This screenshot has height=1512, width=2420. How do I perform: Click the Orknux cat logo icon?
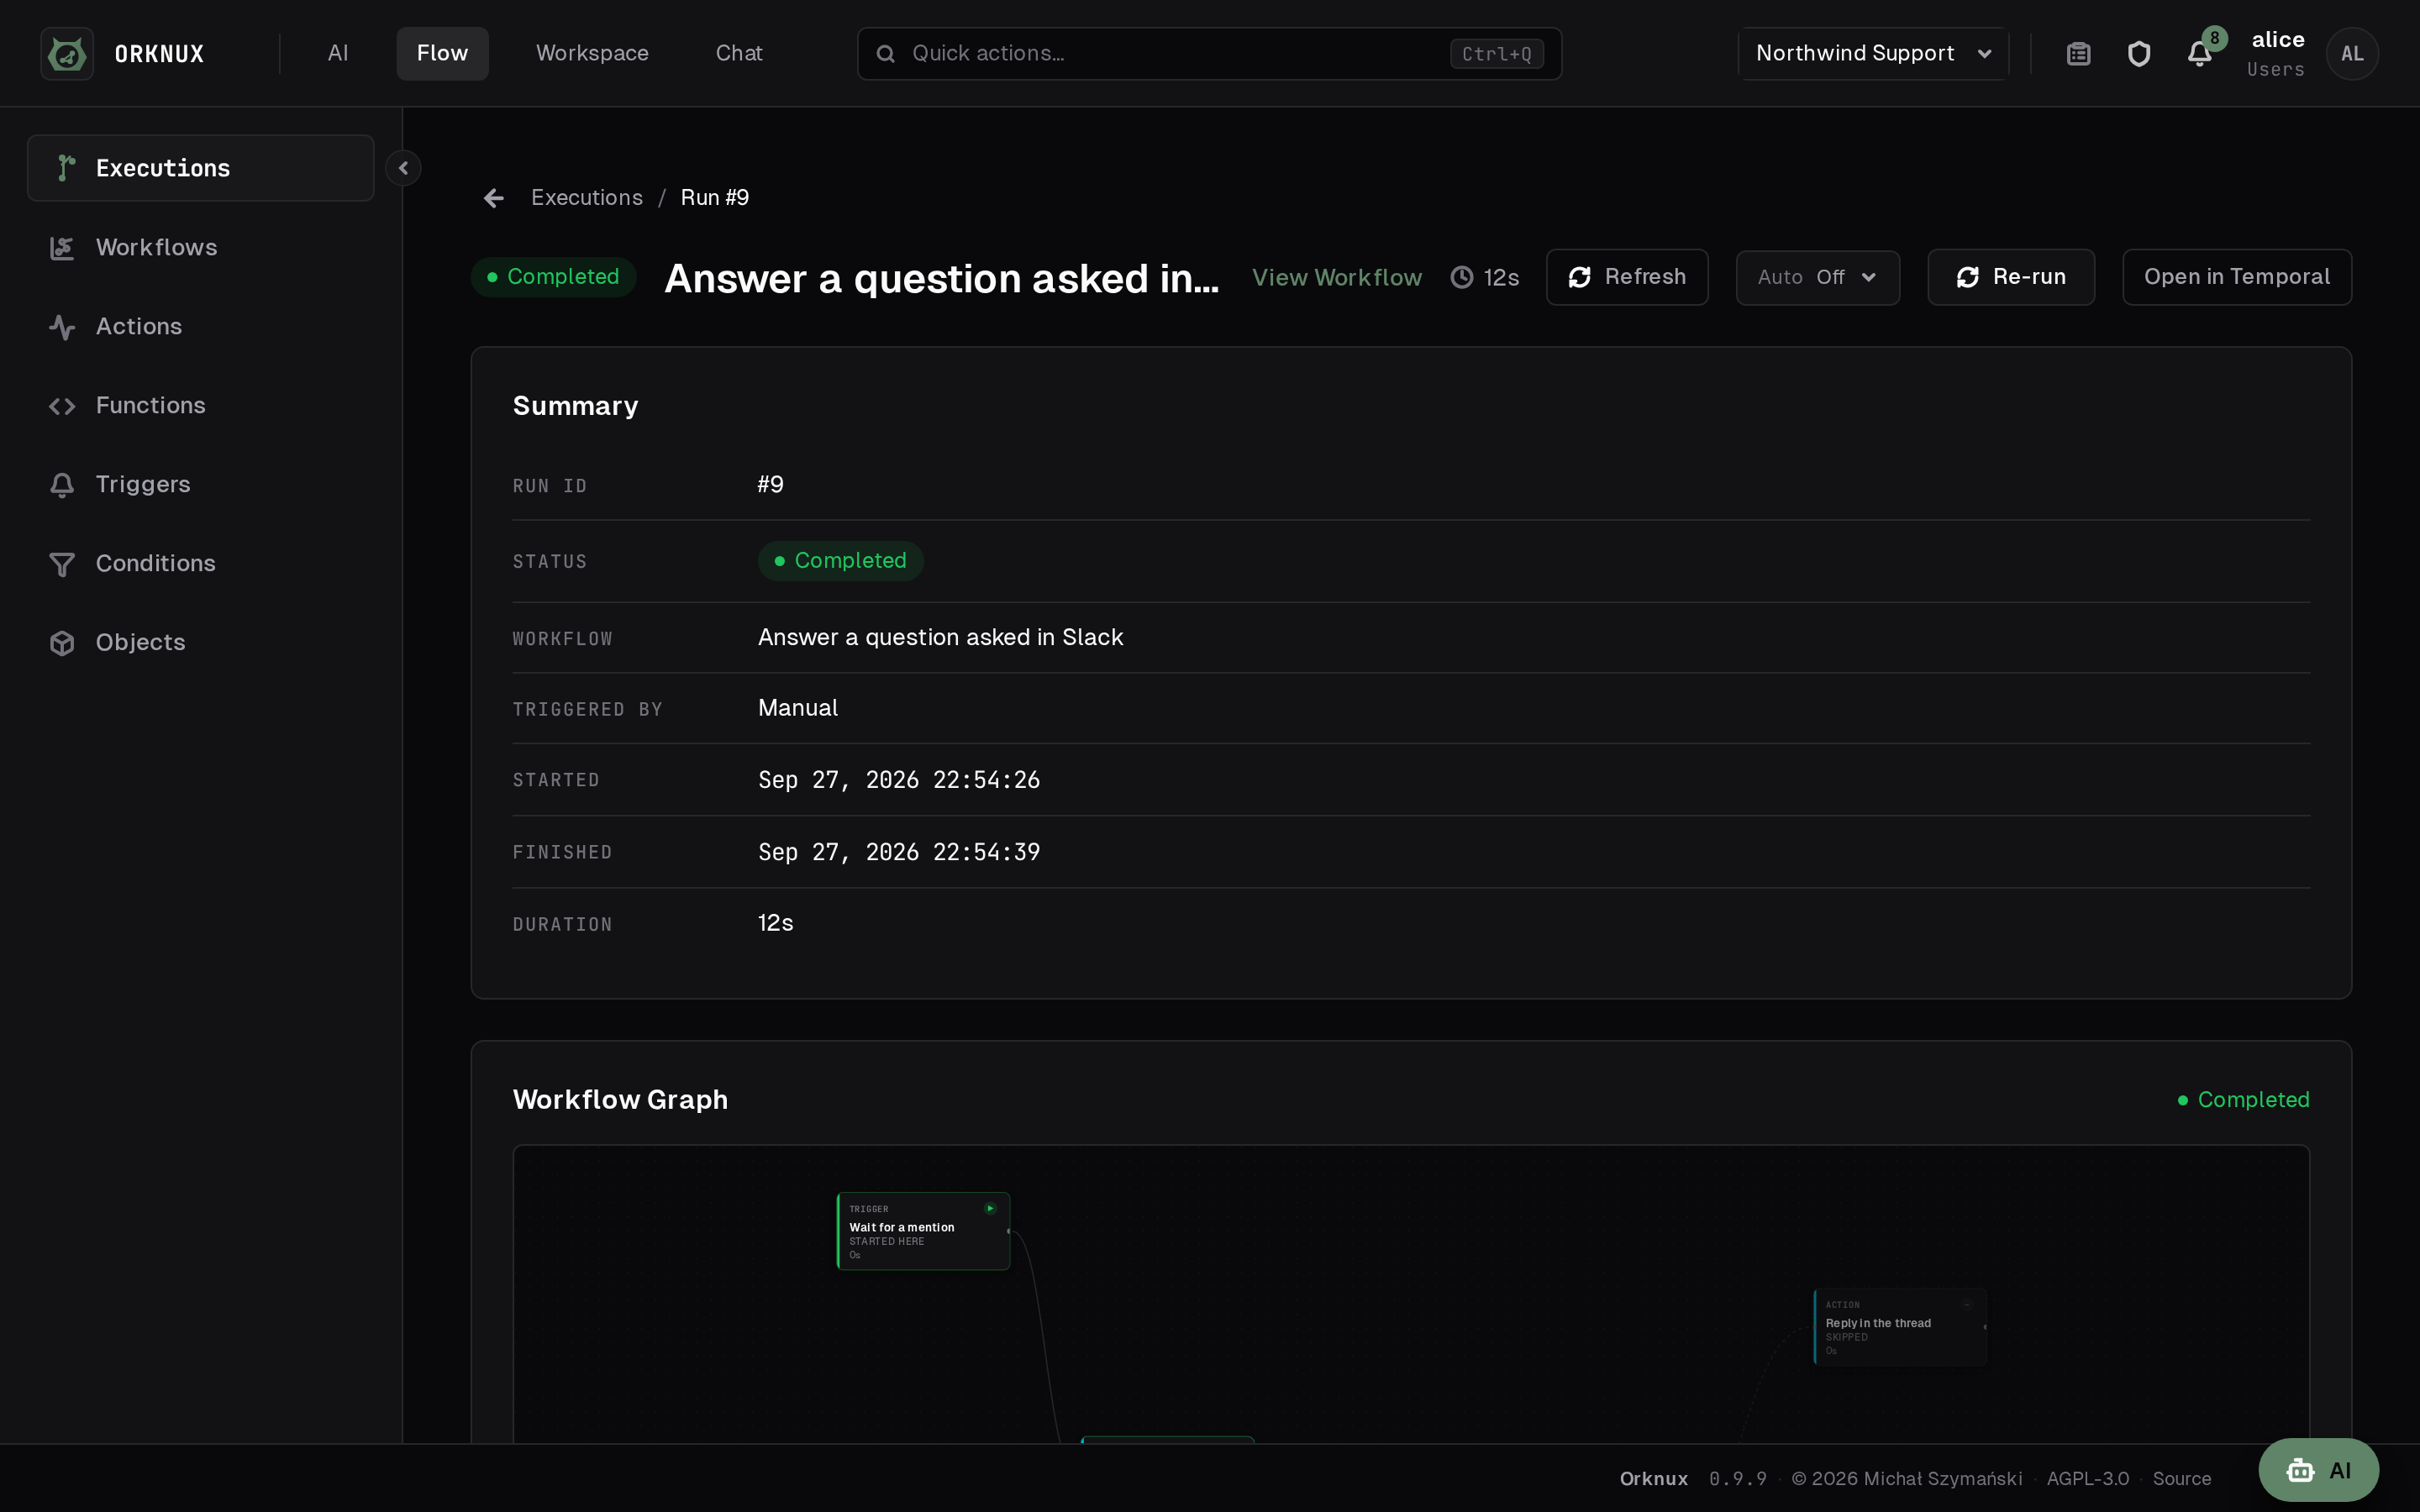67,53
